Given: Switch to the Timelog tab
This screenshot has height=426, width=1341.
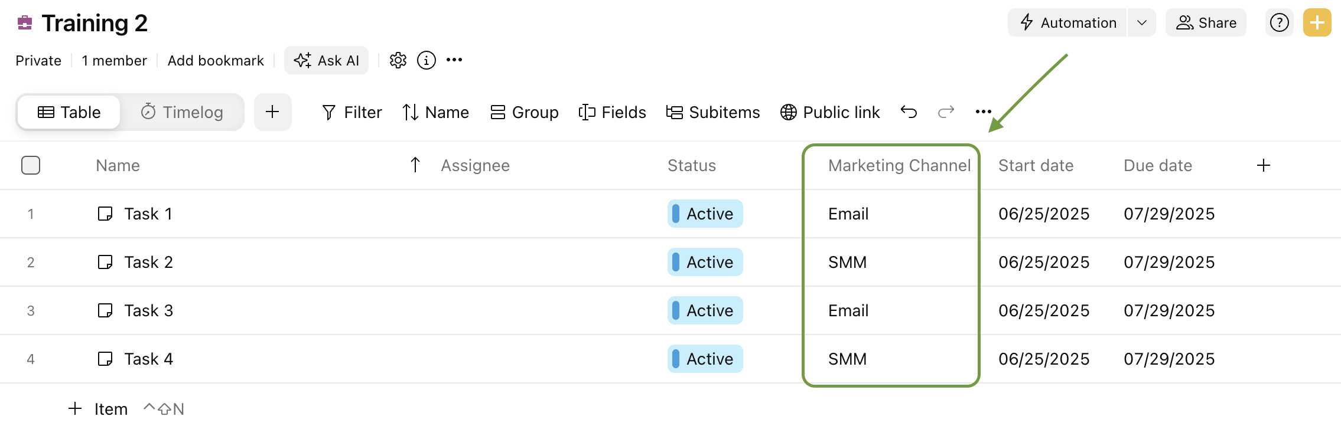Looking at the screenshot, I should (182, 112).
